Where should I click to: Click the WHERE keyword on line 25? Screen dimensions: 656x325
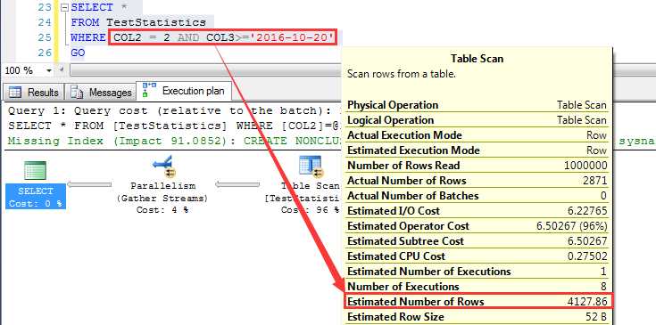point(88,37)
